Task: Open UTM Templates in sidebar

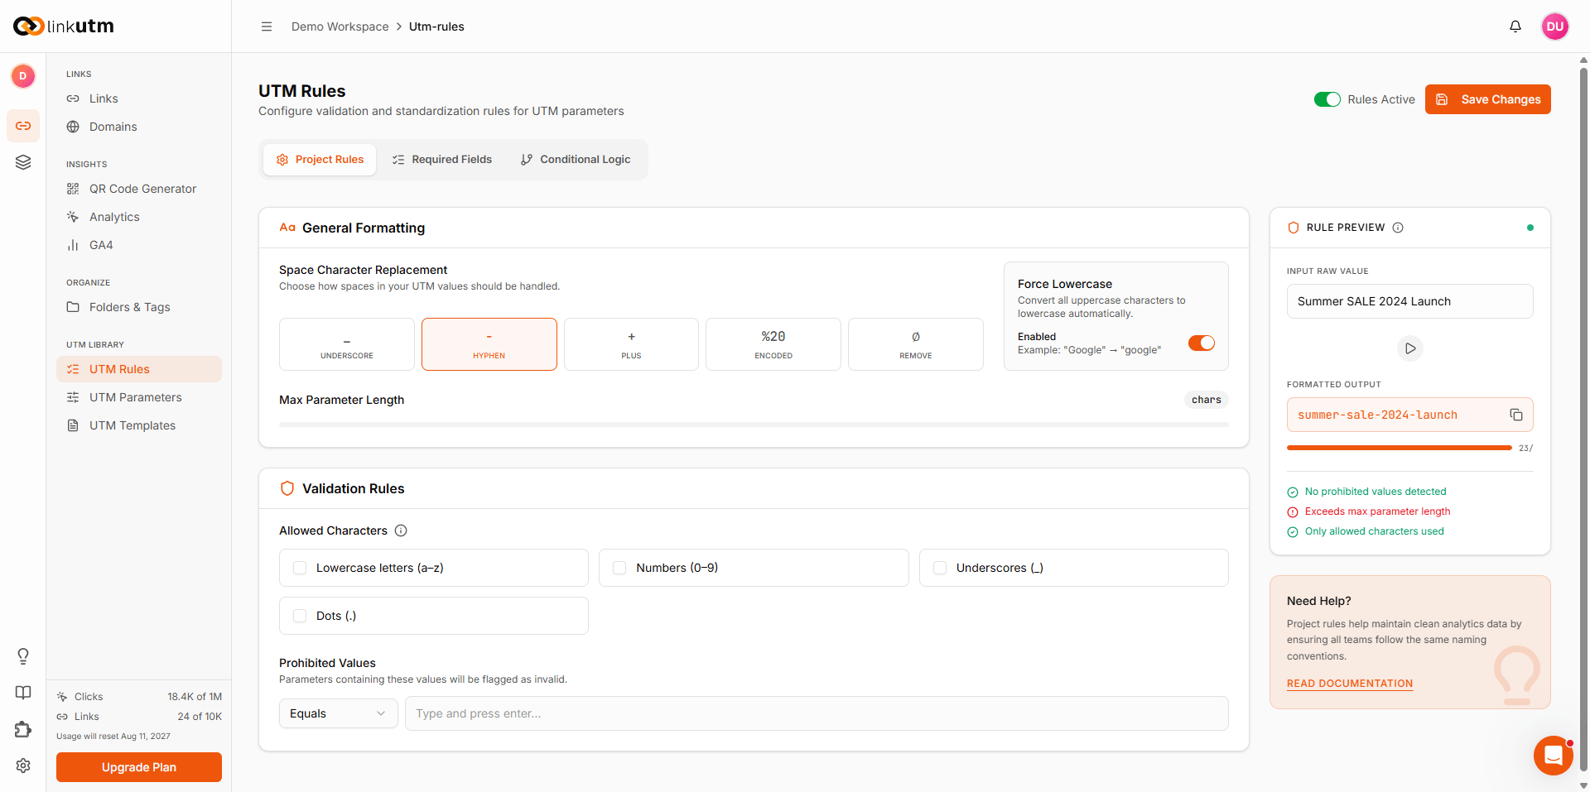Action: [x=139, y=425]
